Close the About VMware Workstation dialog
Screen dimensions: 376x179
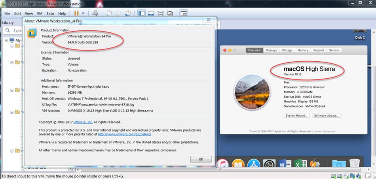click(x=208, y=20)
